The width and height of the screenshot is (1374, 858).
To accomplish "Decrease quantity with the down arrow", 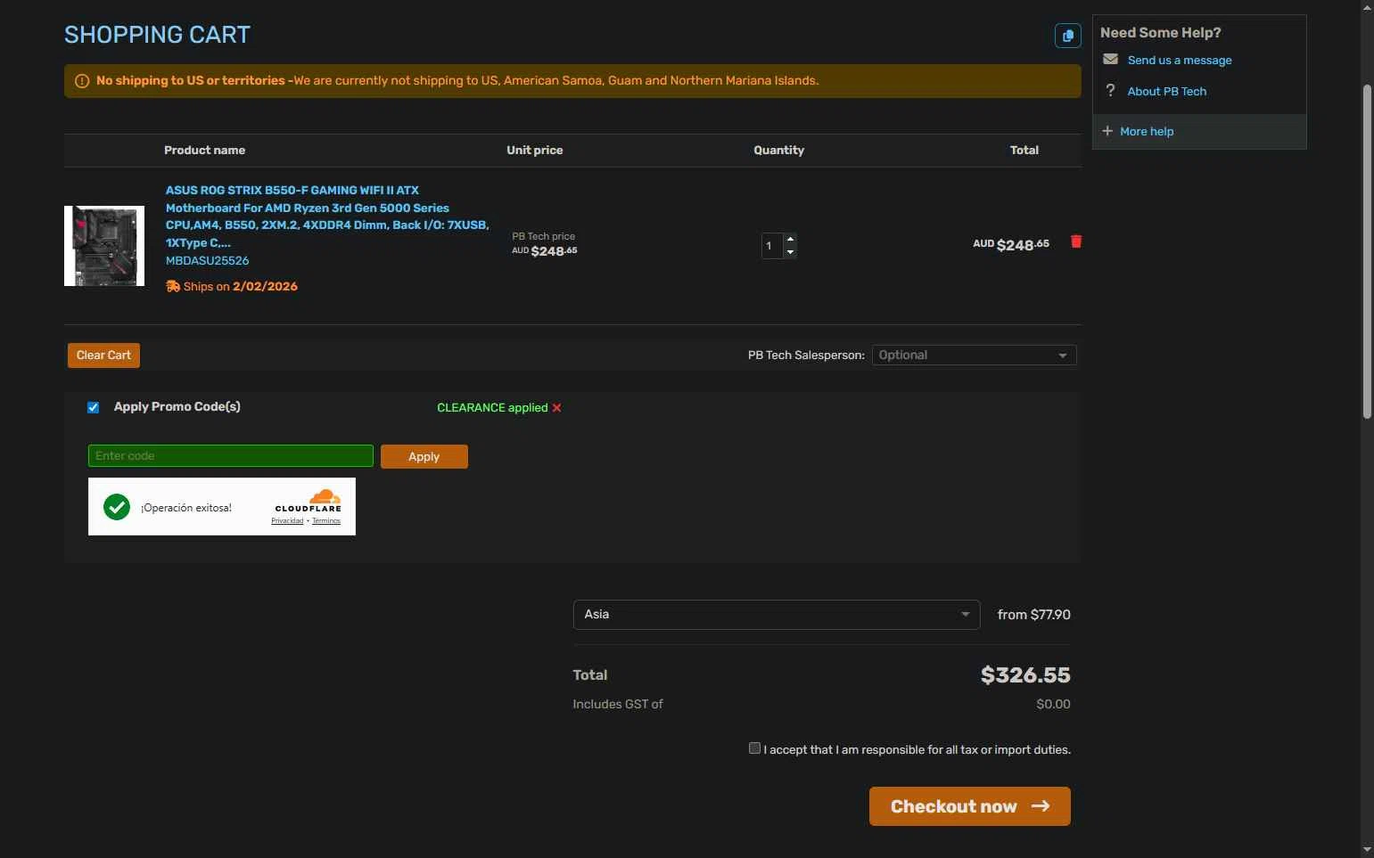I will (x=790, y=252).
